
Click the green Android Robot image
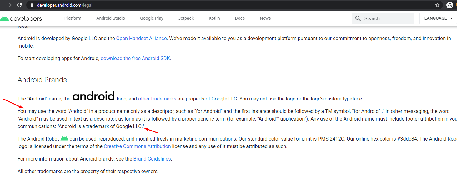tap(64, 138)
